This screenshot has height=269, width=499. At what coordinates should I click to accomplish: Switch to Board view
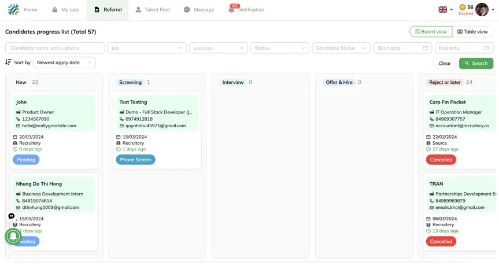click(x=431, y=31)
